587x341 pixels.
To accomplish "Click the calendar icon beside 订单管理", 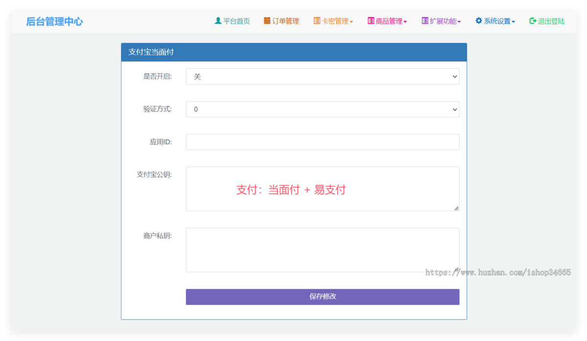I will click(x=267, y=21).
